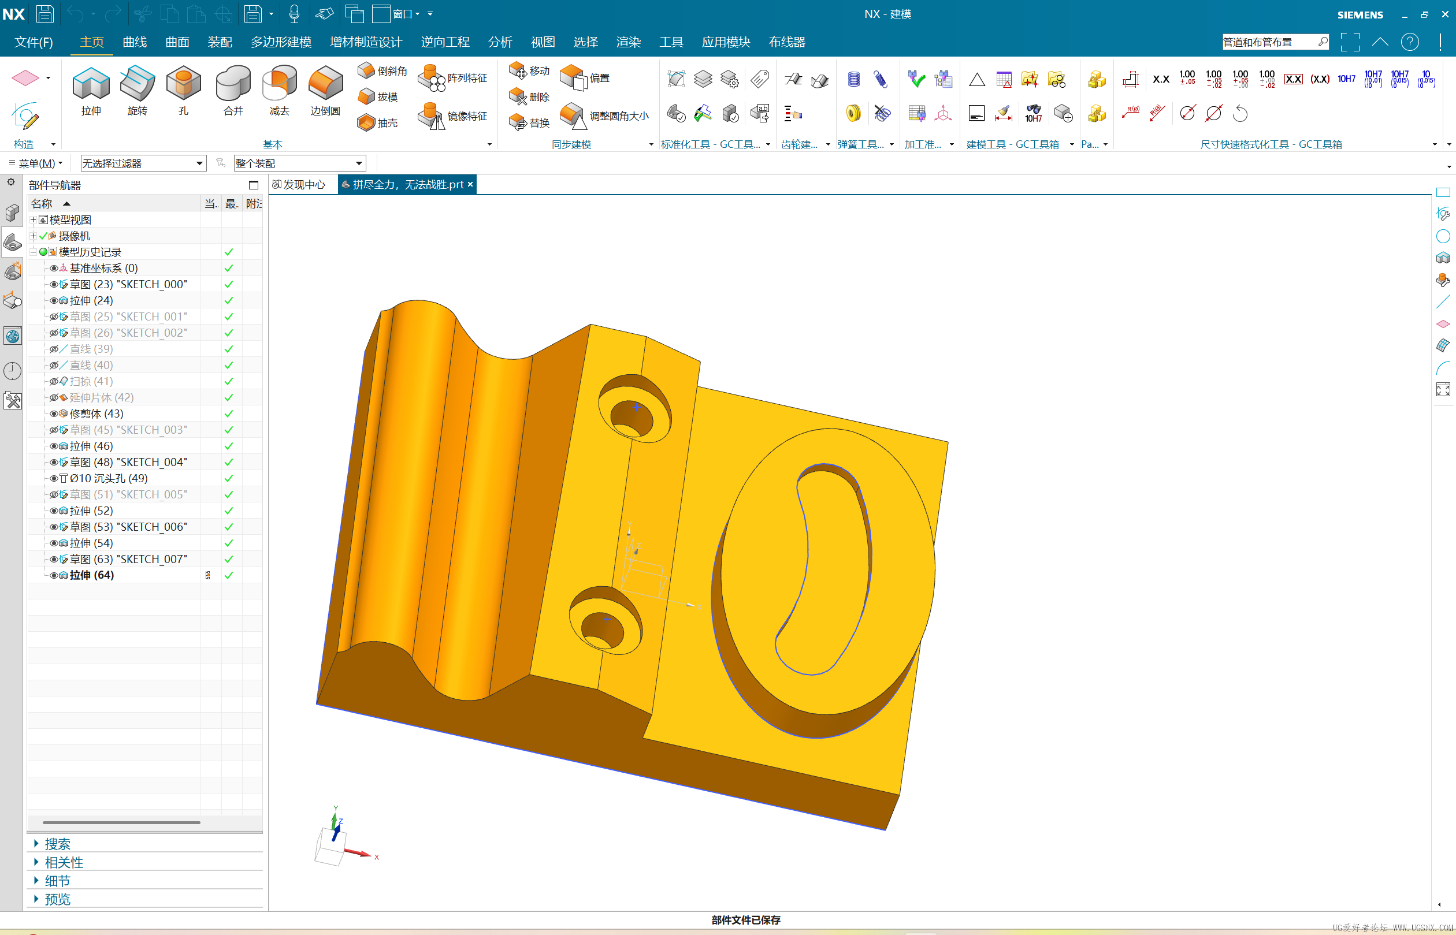The width and height of the screenshot is (1456, 935).
Task: Select the 偏置 (Offset Region) tool
Action: point(585,78)
